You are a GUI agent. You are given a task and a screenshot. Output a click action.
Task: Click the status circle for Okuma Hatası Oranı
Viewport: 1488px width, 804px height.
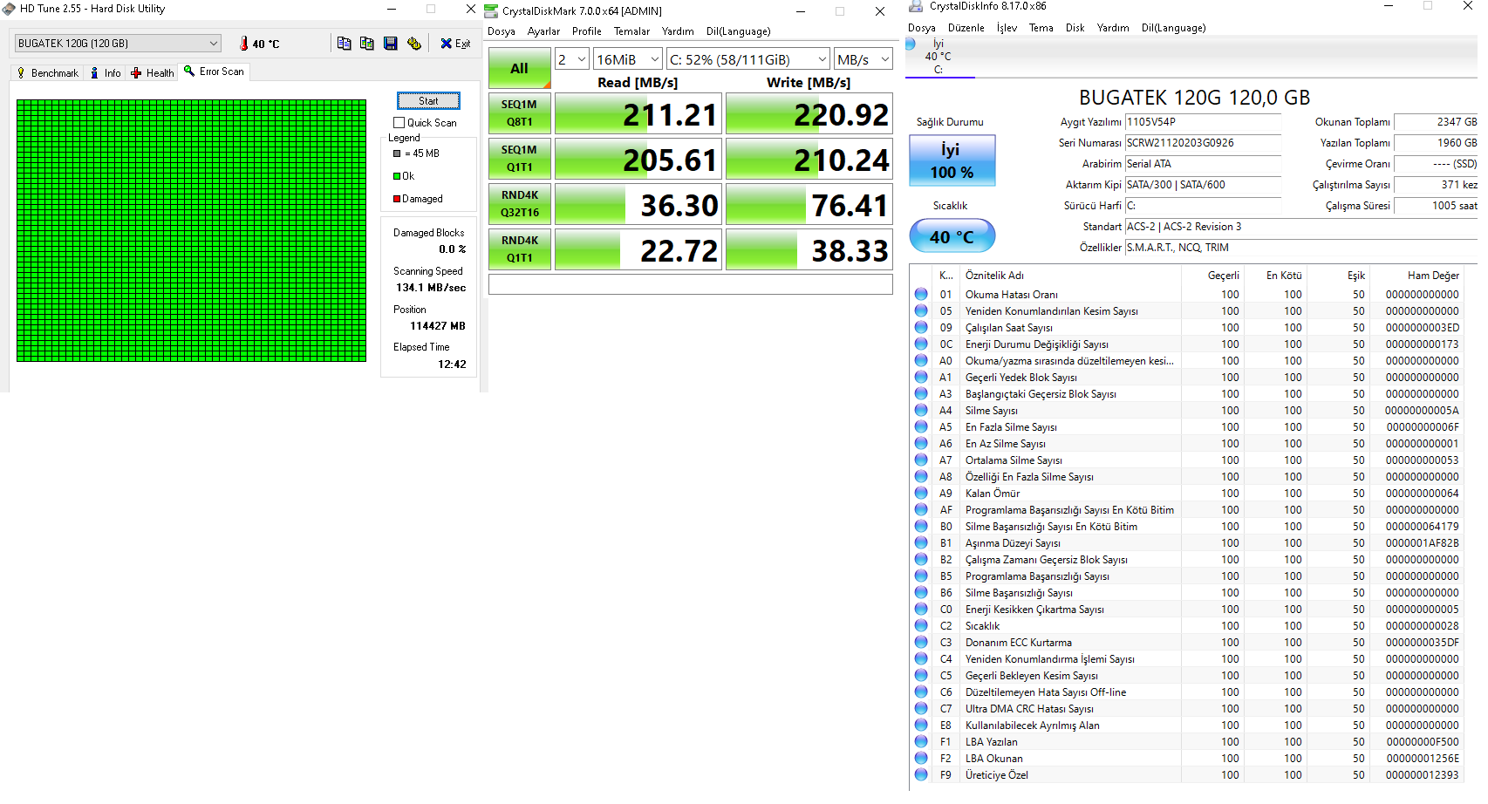pos(921,294)
